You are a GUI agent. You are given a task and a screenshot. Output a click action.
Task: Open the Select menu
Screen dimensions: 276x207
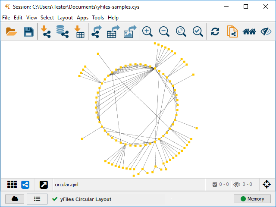click(47, 18)
